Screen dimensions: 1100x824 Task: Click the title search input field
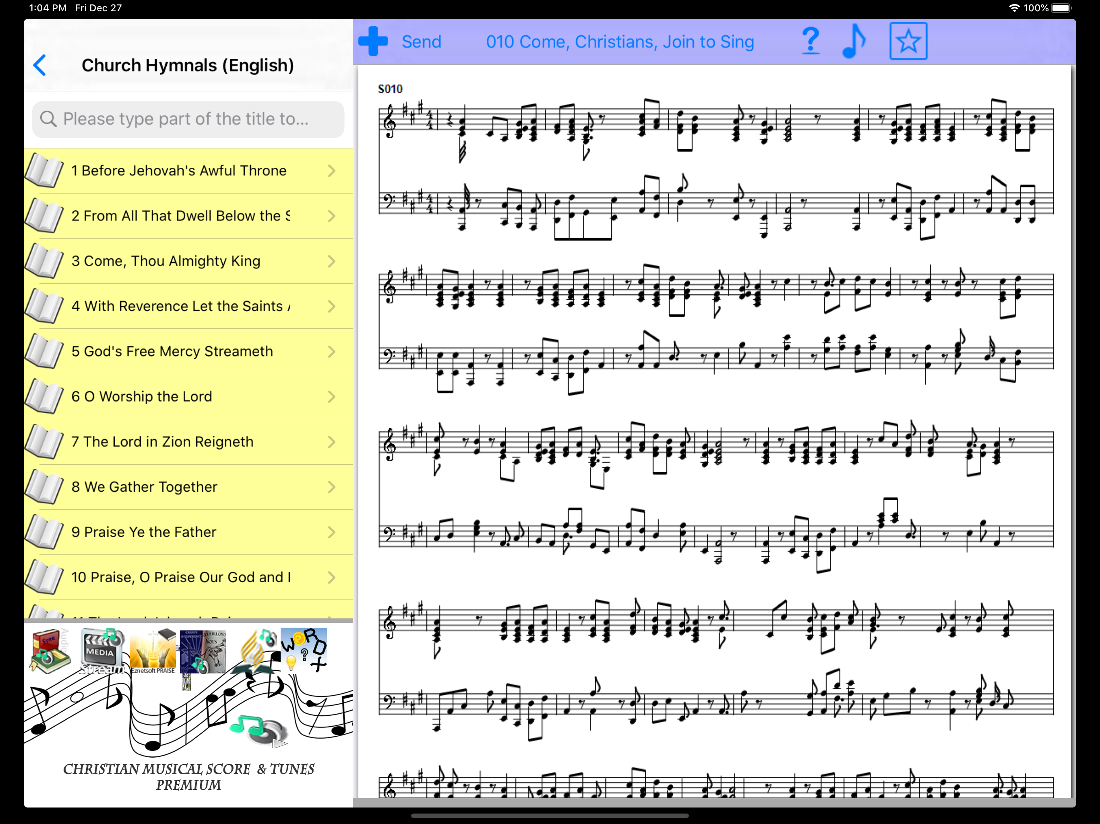click(x=188, y=119)
